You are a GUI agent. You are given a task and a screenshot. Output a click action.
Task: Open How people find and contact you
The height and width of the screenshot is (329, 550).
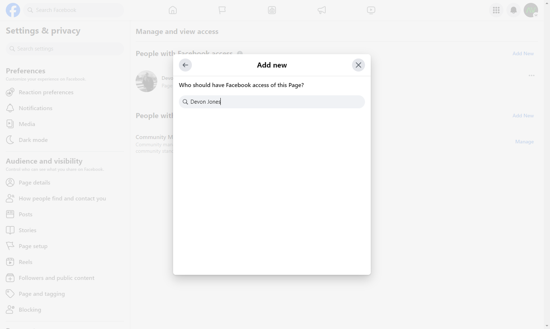[x=65, y=199]
